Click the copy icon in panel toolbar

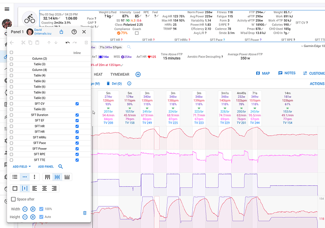point(30,43)
